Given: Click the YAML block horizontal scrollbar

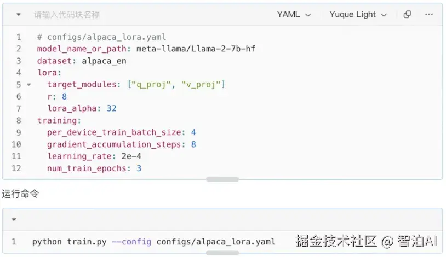Looking at the screenshot, I should point(222,179).
